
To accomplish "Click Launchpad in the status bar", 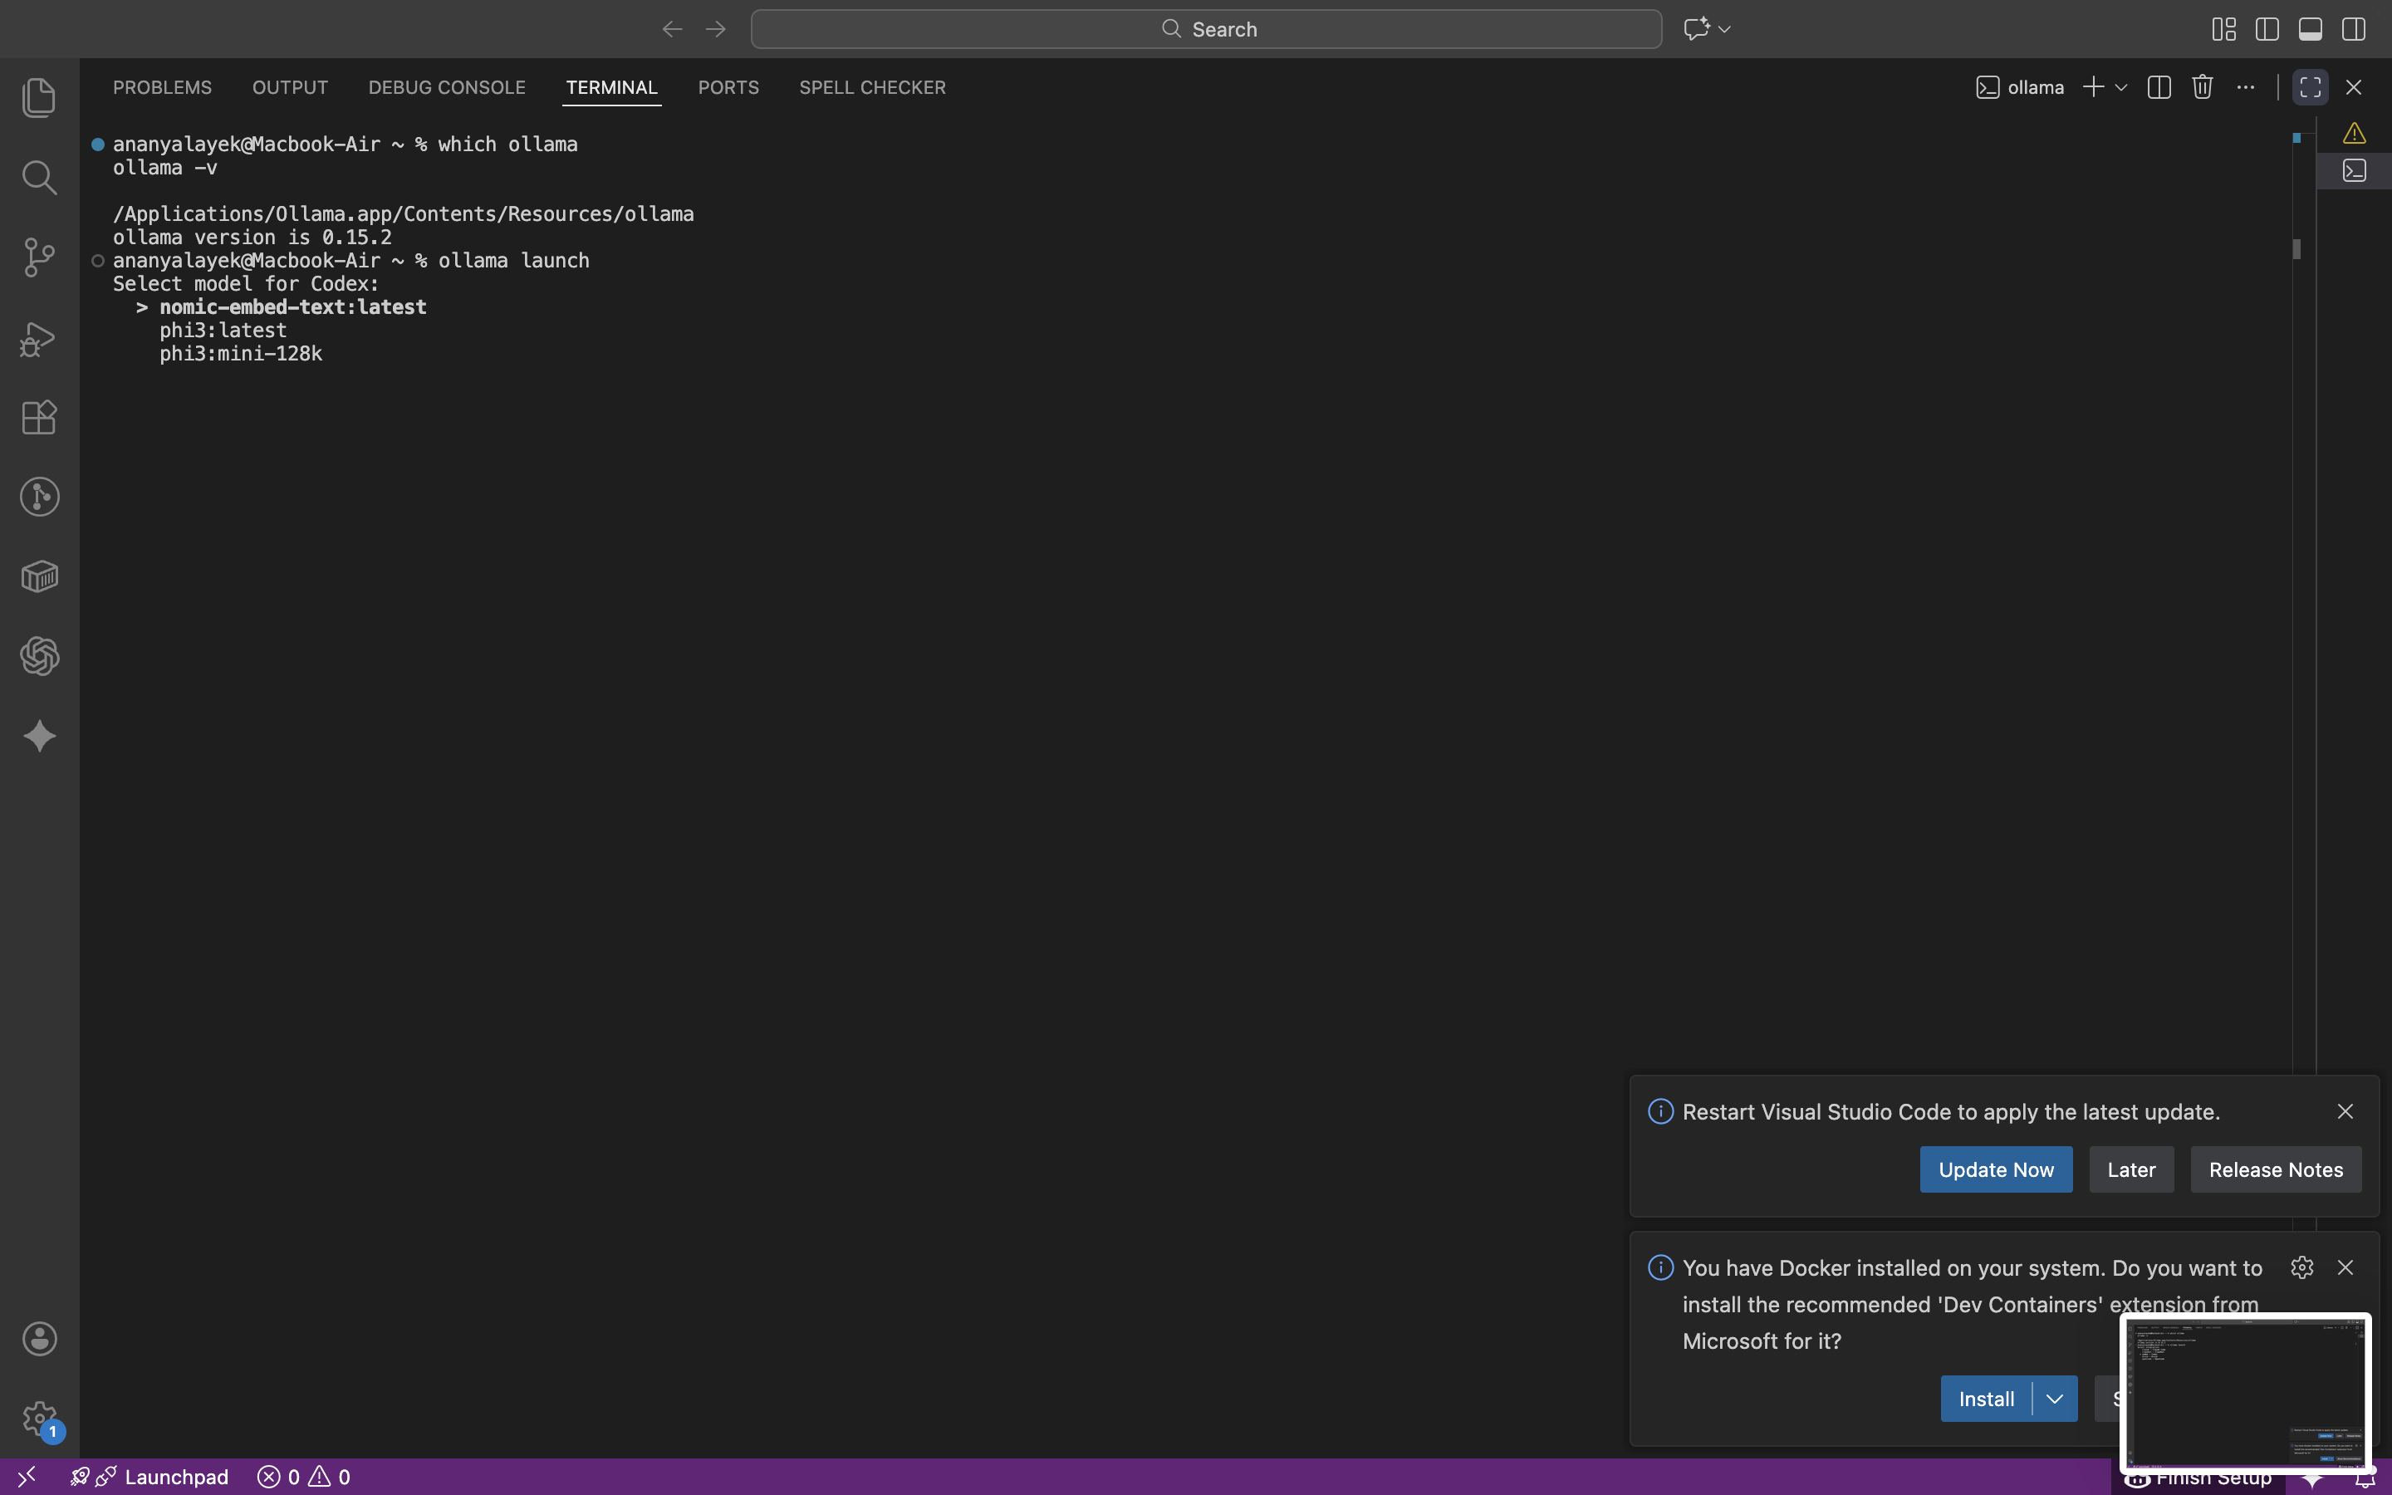I will coord(149,1476).
